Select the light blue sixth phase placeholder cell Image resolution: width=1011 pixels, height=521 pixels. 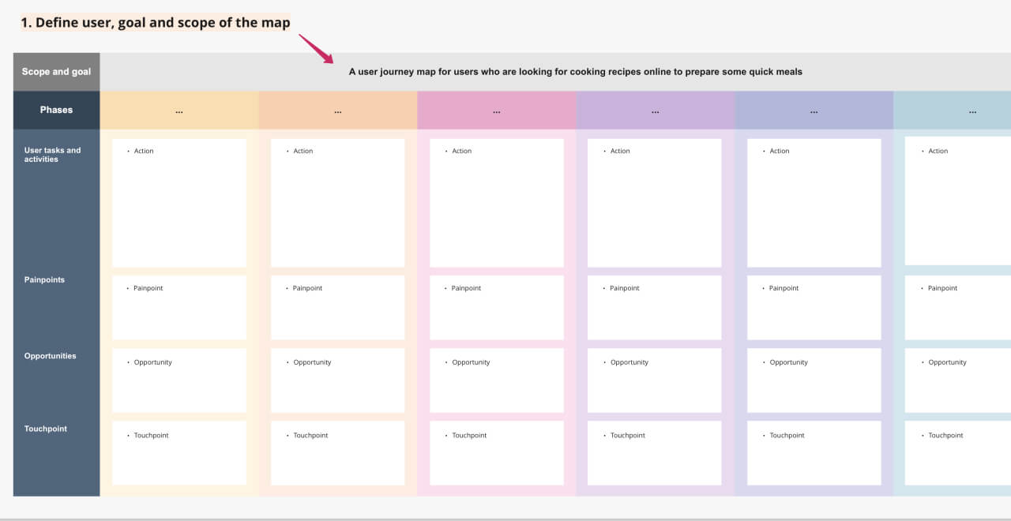[953, 111]
